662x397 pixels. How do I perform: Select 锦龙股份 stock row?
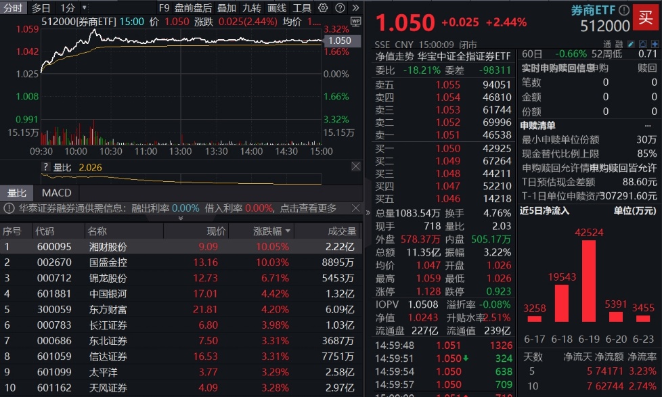pos(181,278)
